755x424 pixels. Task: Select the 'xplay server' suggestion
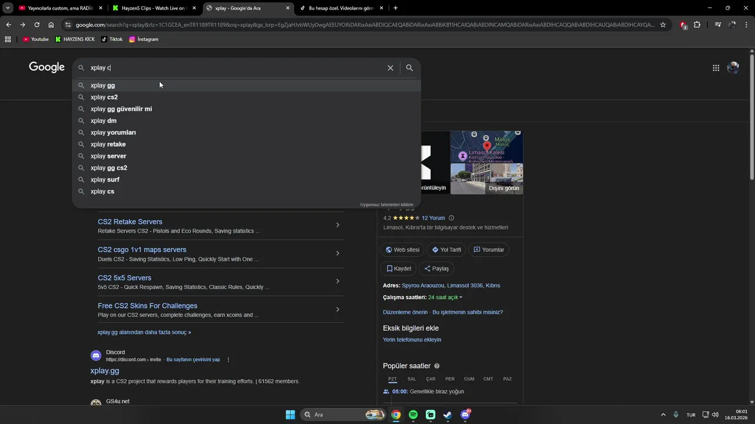(247, 156)
